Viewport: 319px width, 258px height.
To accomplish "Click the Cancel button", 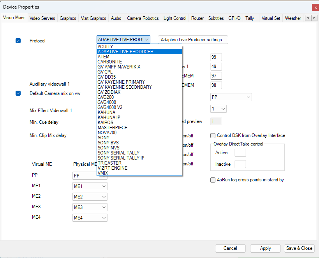I will click(230, 248).
